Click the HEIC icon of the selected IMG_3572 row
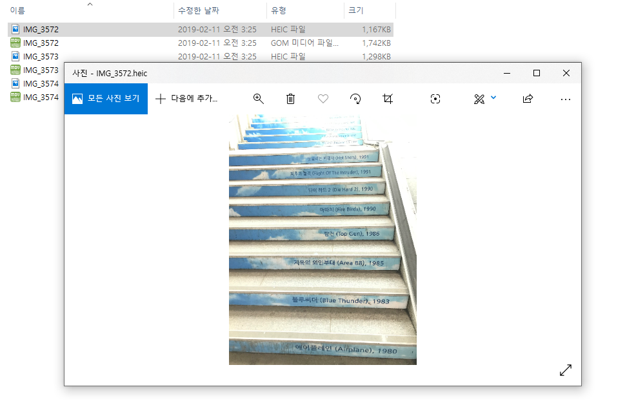Image resolution: width=636 pixels, height=416 pixels. (x=15, y=29)
